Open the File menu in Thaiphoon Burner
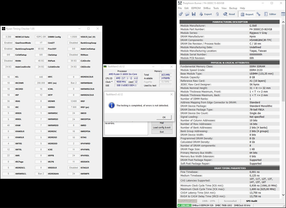 coord(180,8)
